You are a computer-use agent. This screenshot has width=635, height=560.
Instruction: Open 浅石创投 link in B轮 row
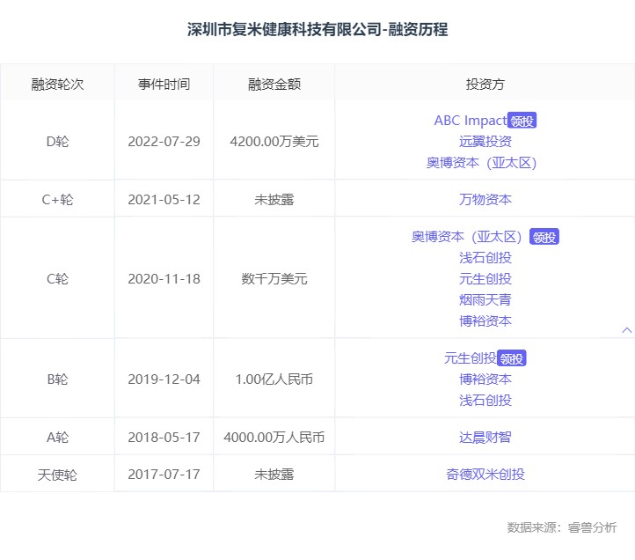pyautogui.click(x=485, y=401)
